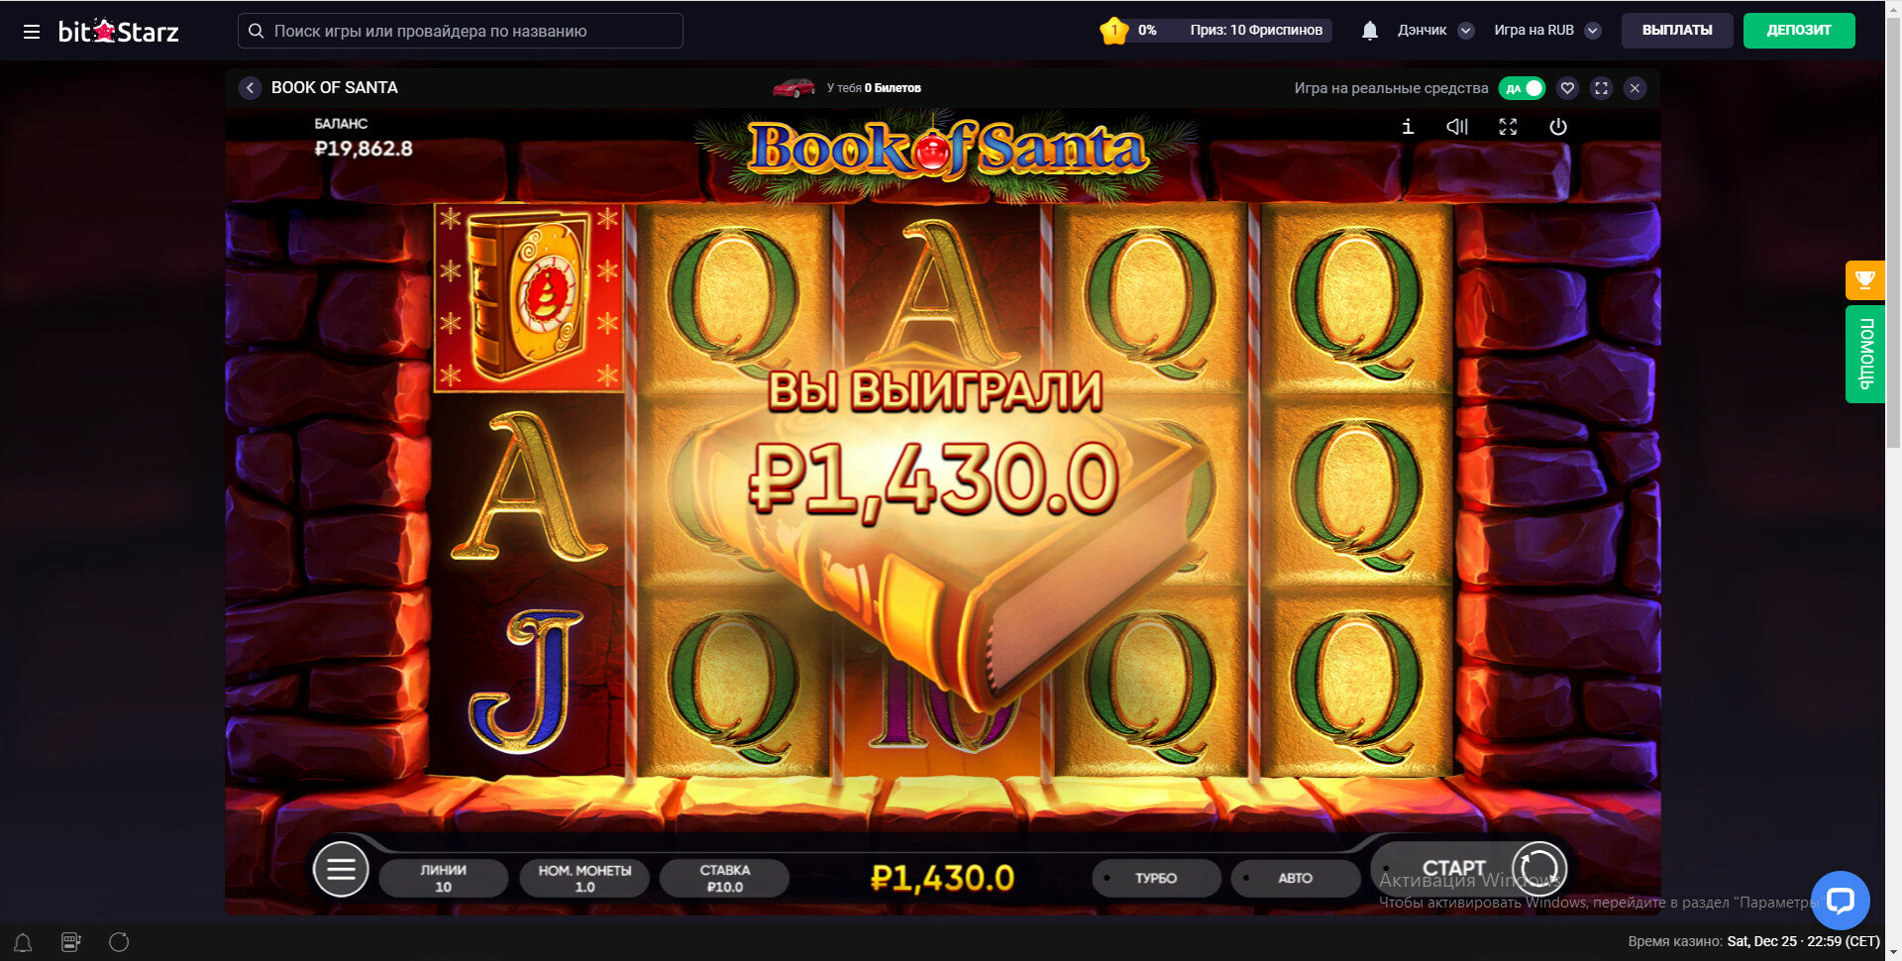Open the hamburger menu beside bitStarz logo
Viewport: 1902px width, 961px height.
pyautogui.click(x=32, y=32)
